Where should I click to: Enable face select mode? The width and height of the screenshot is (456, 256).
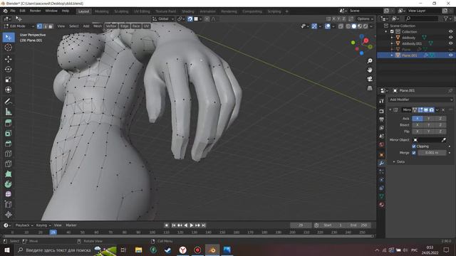coord(51,26)
